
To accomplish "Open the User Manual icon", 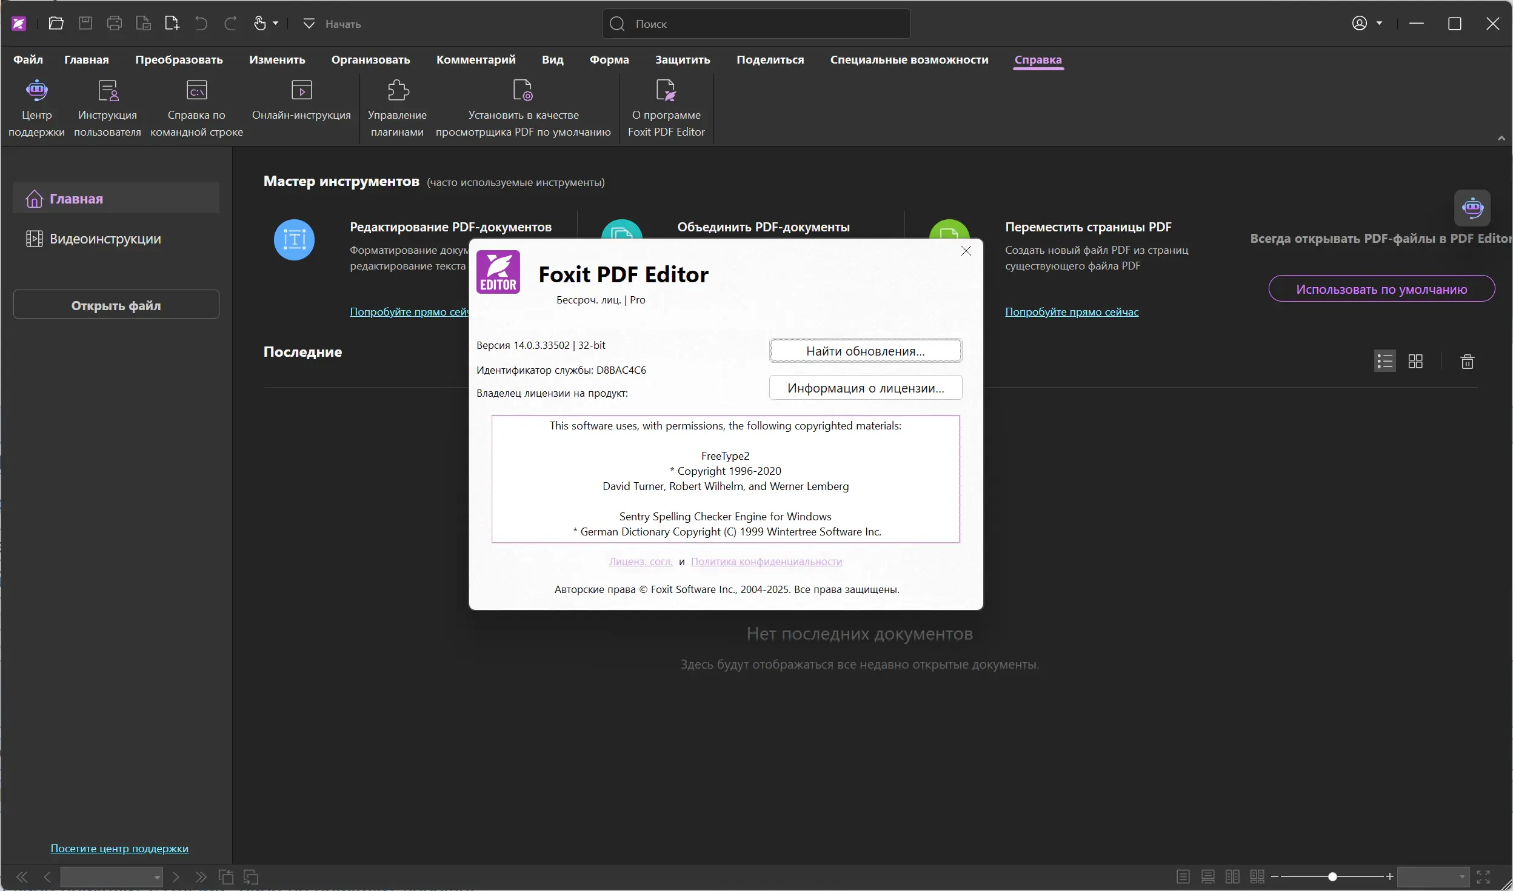I will (x=107, y=90).
